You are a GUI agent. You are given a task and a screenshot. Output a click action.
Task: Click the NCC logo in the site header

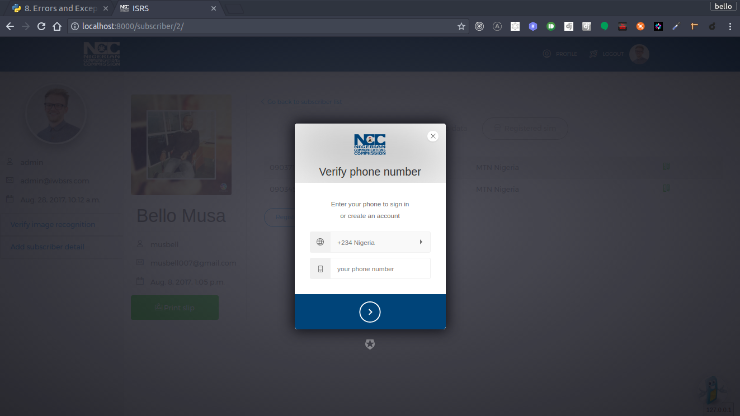pyautogui.click(x=102, y=54)
